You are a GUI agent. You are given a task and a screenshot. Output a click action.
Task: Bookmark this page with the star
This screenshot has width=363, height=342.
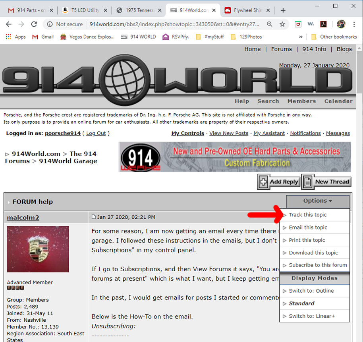282,24
